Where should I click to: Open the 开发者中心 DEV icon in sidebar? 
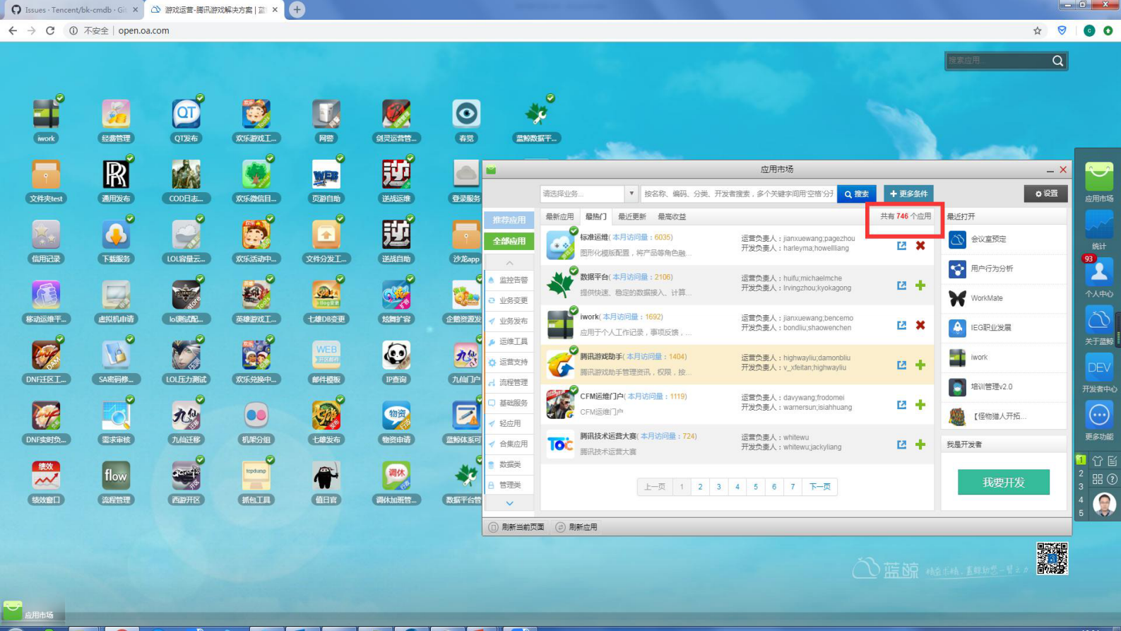pos(1098,368)
